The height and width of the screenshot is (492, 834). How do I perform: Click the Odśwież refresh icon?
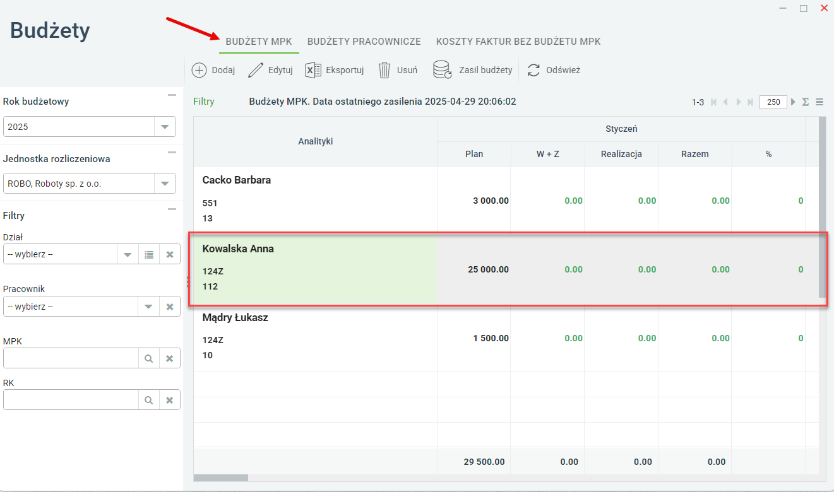(x=534, y=70)
